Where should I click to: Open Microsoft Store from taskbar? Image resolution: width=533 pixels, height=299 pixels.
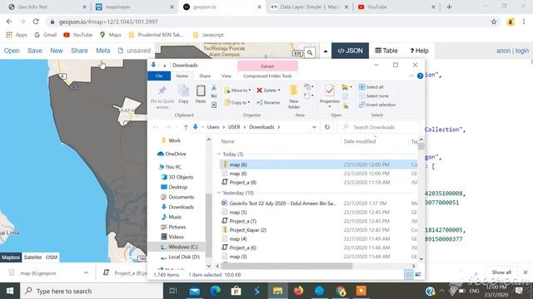coord(236,291)
